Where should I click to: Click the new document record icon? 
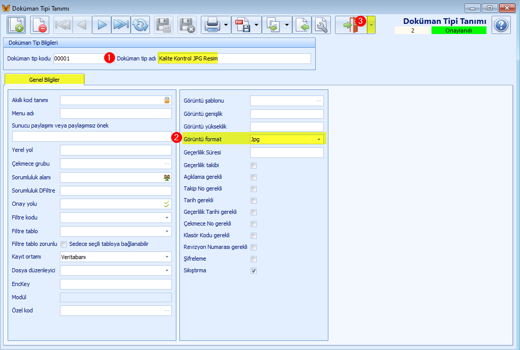(16, 25)
